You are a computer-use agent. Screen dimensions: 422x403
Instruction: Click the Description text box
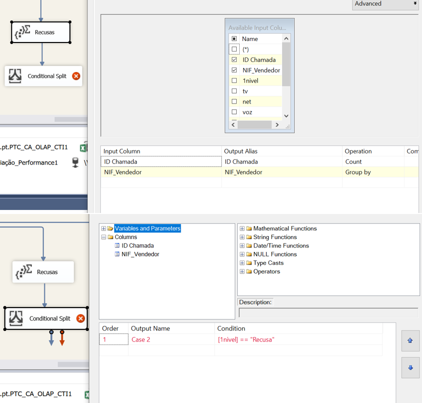328,313
